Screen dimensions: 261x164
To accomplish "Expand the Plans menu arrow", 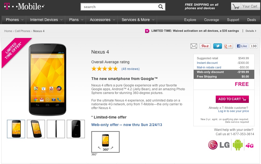I will coord(82,20).
